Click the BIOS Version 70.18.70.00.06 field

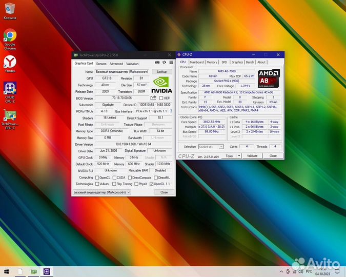[122, 98]
